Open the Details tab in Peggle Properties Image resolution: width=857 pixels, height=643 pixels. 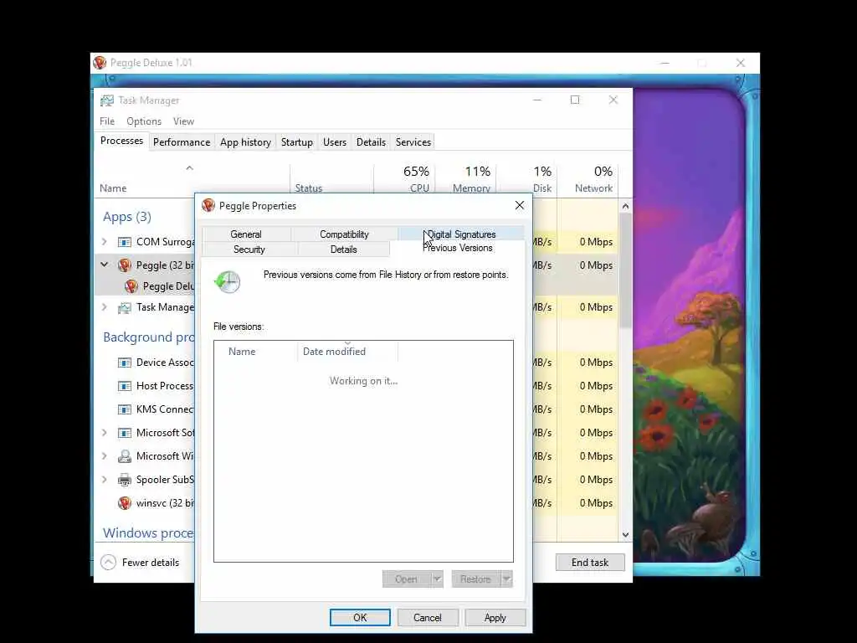point(344,249)
